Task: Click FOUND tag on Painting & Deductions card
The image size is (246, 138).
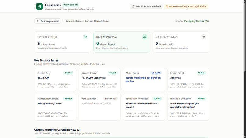Action: pyautogui.click(x=201, y=99)
